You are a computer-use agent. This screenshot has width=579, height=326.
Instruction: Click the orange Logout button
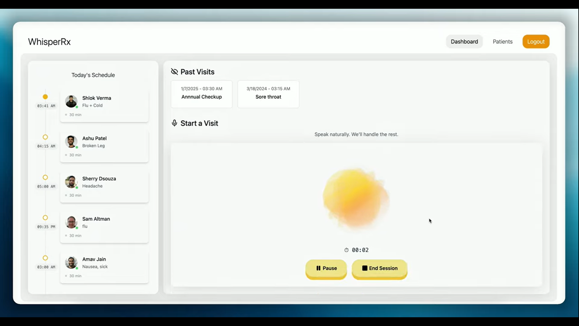tap(536, 42)
